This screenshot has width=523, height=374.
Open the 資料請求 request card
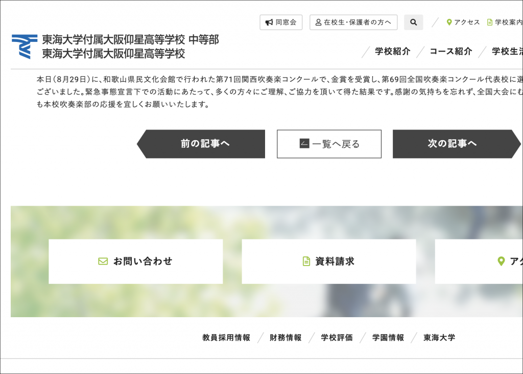point(328,261)
